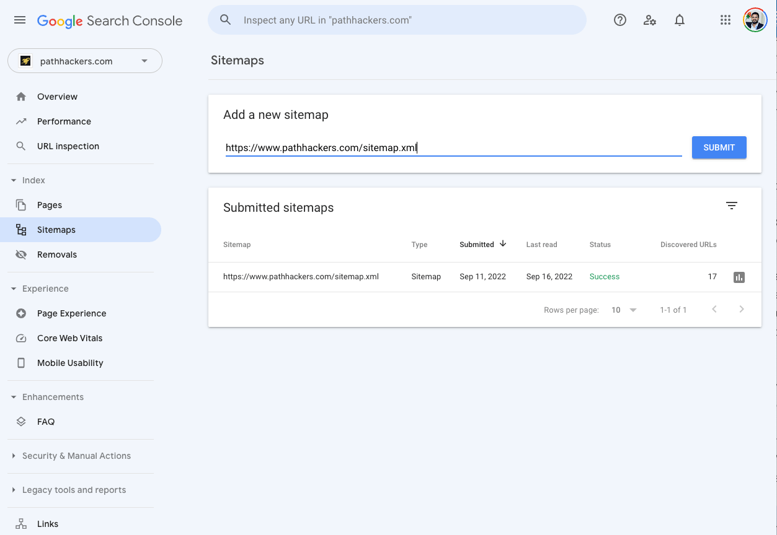Sort by Submitted column header
The height and width of the screenshot is (535, 777).
pyautogui.click(x=477, y=245)
